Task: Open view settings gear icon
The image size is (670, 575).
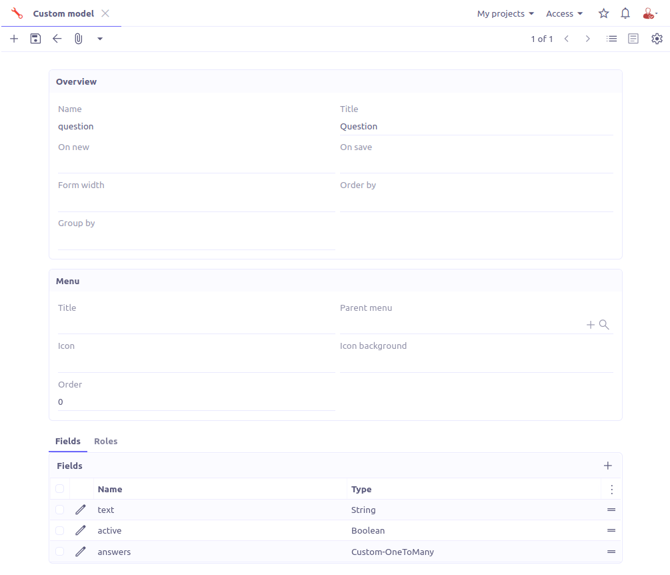Action: pyautogui.click(x=657, y=39)
